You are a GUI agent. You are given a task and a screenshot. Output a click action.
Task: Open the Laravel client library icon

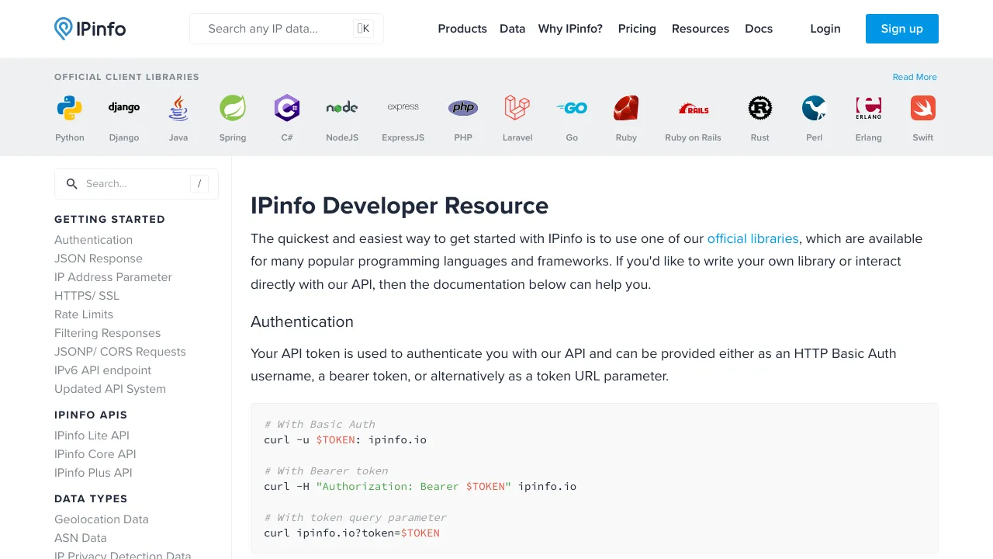coord(517,108)
